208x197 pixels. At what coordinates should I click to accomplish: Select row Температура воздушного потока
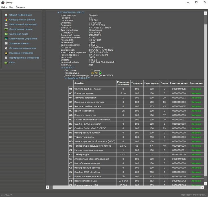click(136, 146)
